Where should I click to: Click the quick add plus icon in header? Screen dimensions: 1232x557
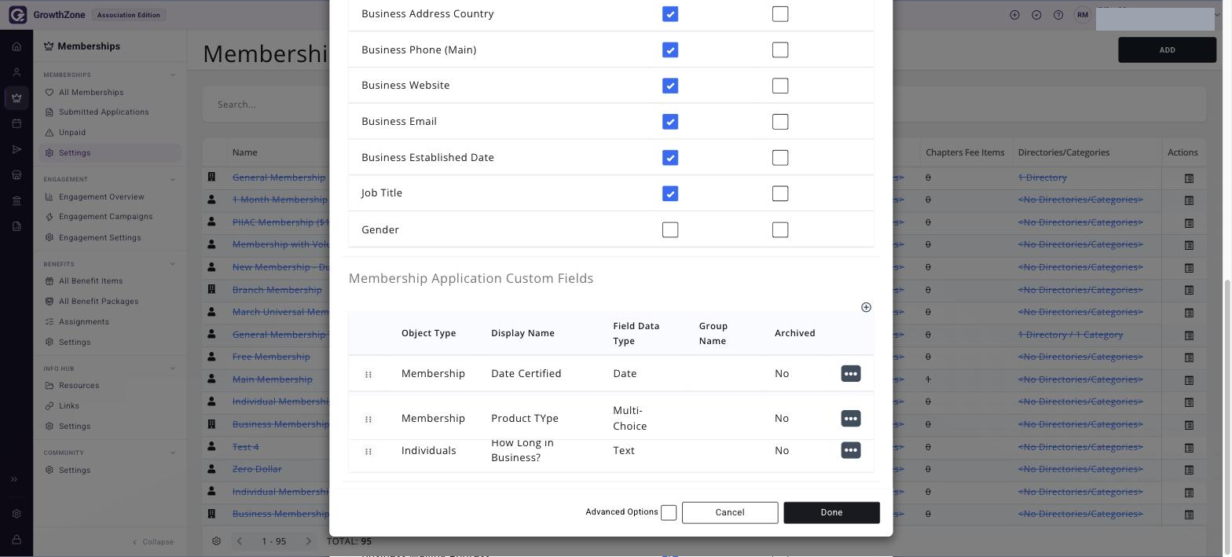coord(1014,15)
